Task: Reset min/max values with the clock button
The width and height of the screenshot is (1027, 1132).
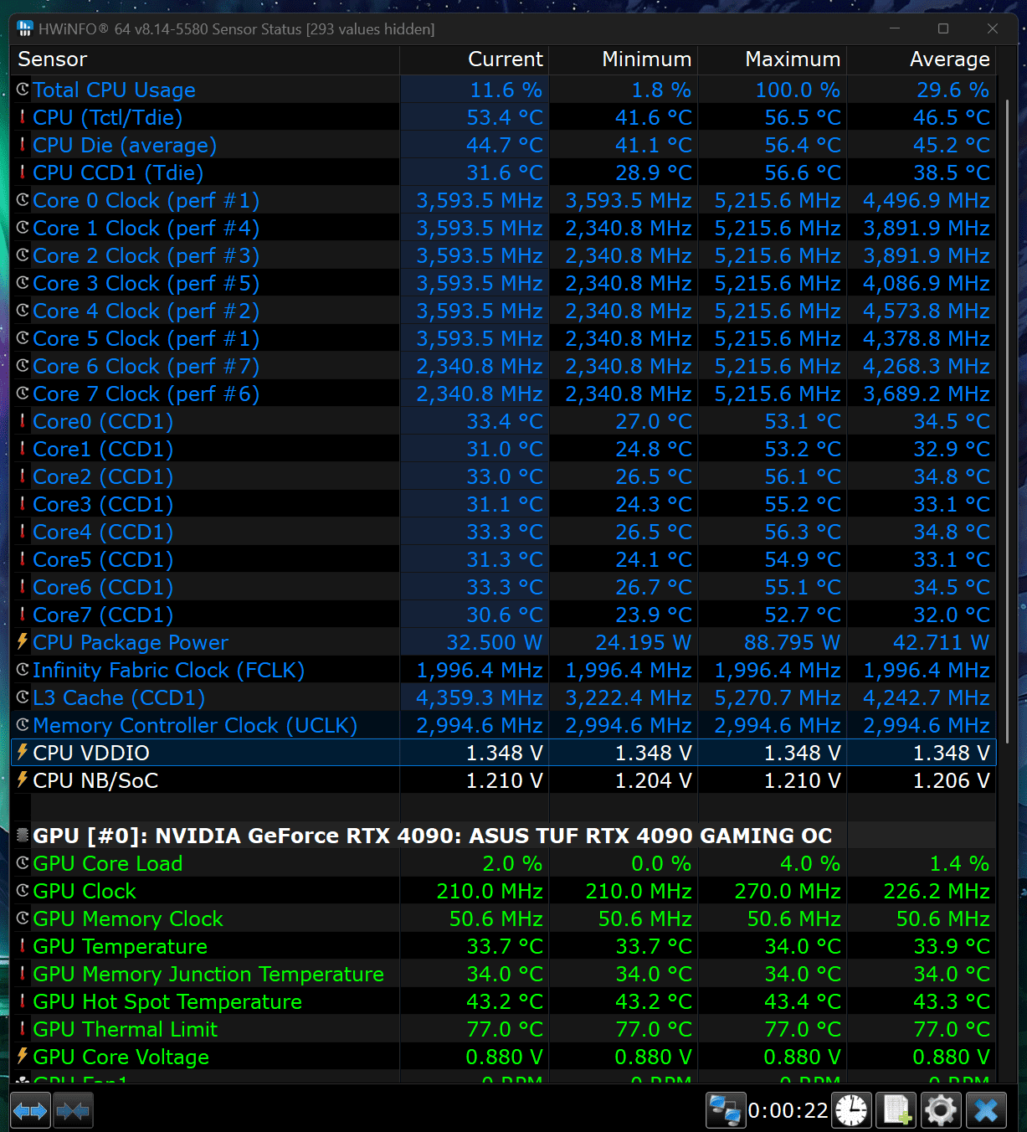Action: coord(851,1111)
